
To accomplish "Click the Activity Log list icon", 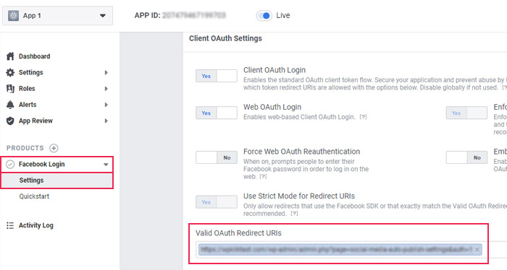I will 10,225.
